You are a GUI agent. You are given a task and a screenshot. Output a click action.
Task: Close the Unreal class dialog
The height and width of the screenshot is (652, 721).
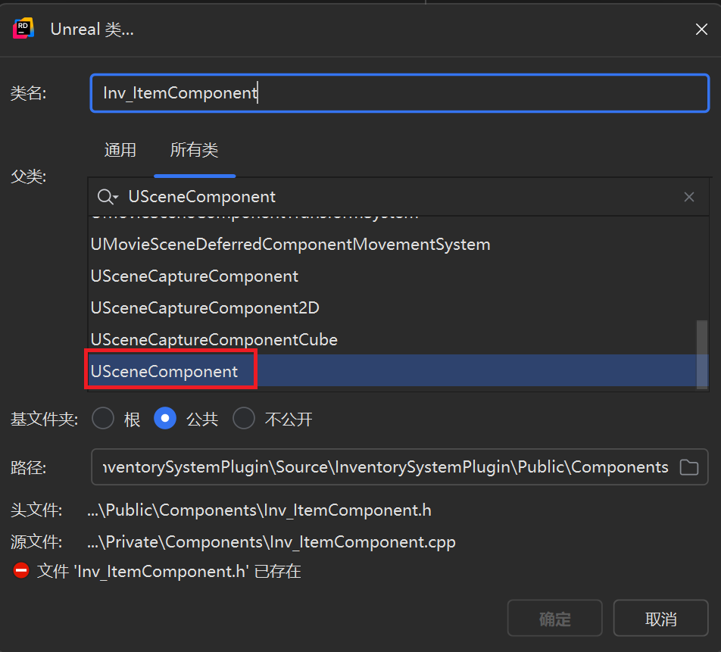701,29
